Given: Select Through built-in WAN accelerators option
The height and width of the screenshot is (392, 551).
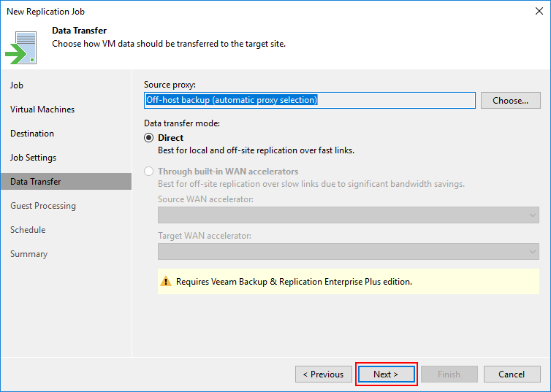Looking at the screenshot, I should point(148,172).
